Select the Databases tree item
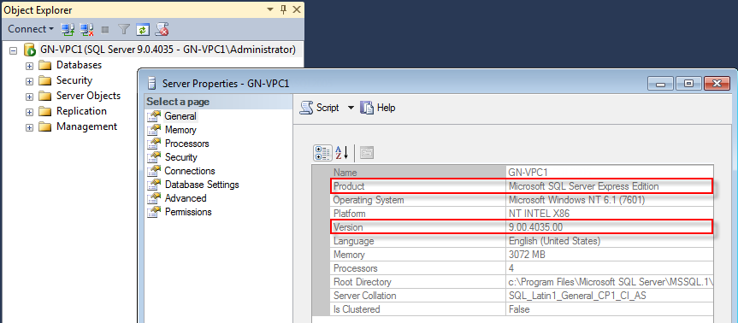The height and width of the screenshot is (323, 738). click(x=79, y=65)
